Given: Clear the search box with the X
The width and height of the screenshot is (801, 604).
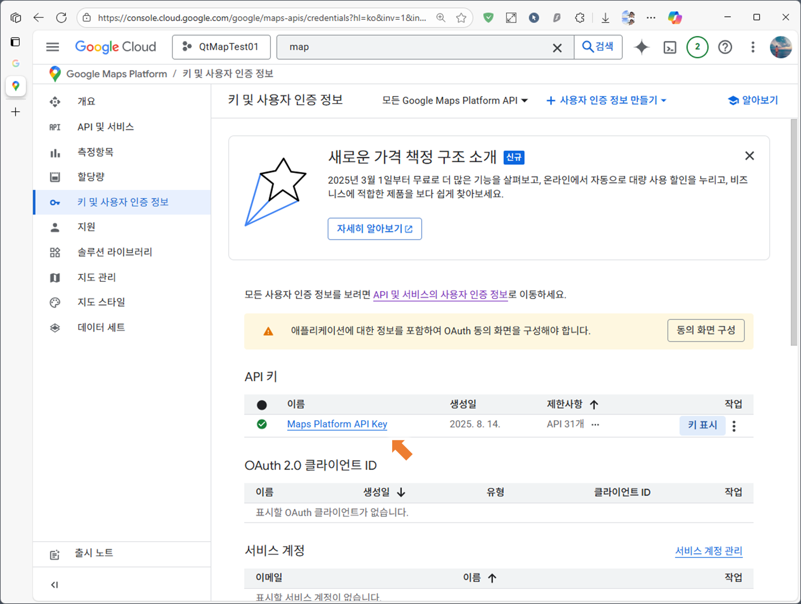Looking at the screenshot, I should [557, 48].
